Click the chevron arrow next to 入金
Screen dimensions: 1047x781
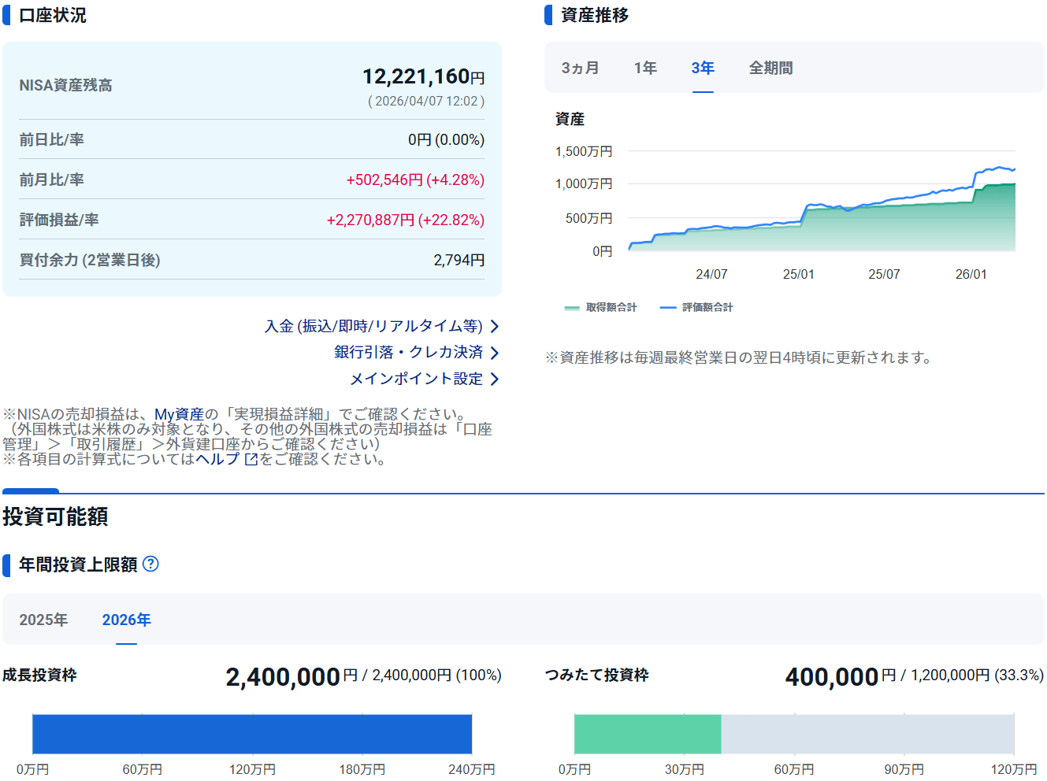(495, 327)
